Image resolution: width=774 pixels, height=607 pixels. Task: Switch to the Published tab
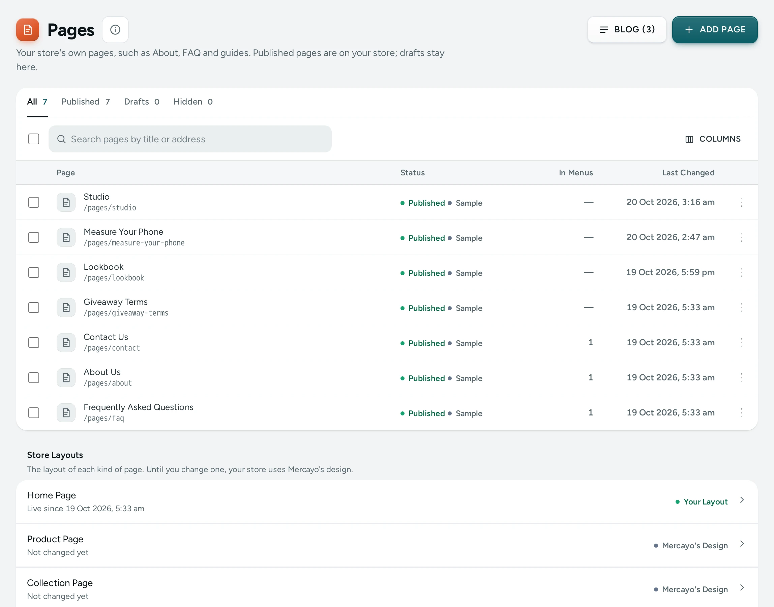86,102
